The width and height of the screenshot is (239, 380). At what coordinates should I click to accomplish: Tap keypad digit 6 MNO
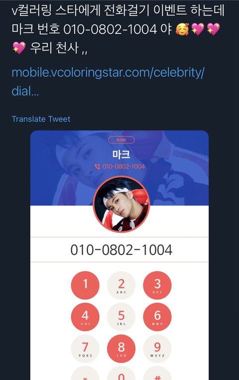pos(157,317)
